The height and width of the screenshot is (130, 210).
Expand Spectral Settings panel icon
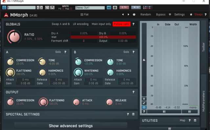pos(133,114)
